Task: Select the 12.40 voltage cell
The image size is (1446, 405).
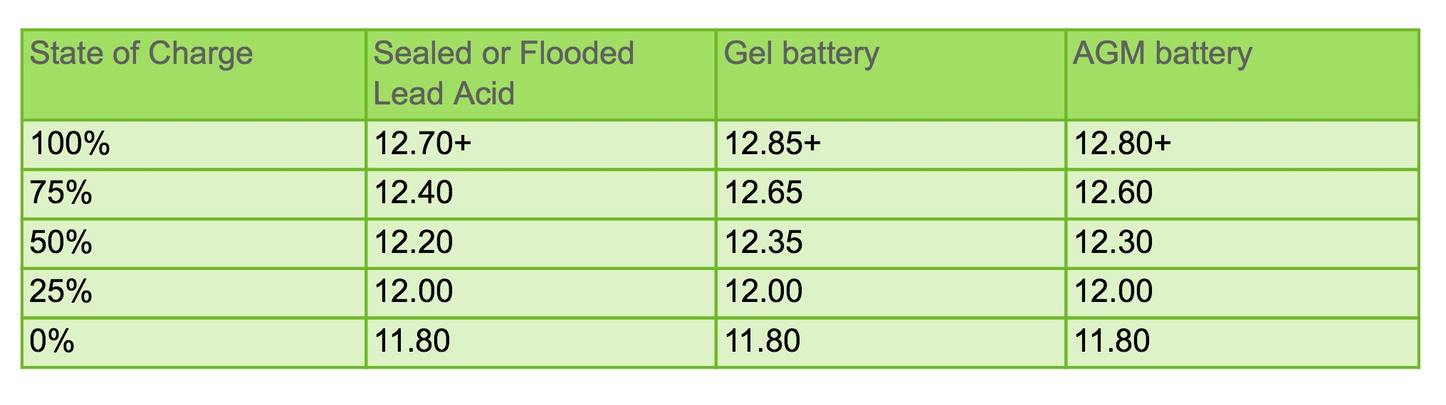Action: coord(541,194)
